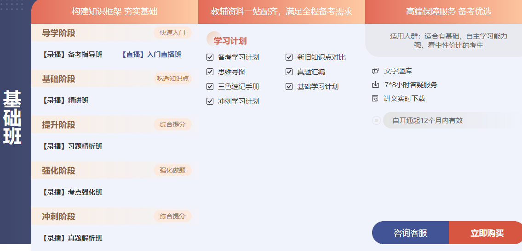Viewport: 522px width, 251px height.
Task: Toggle the 基础学习计划 checkbox
Action: 289,87
